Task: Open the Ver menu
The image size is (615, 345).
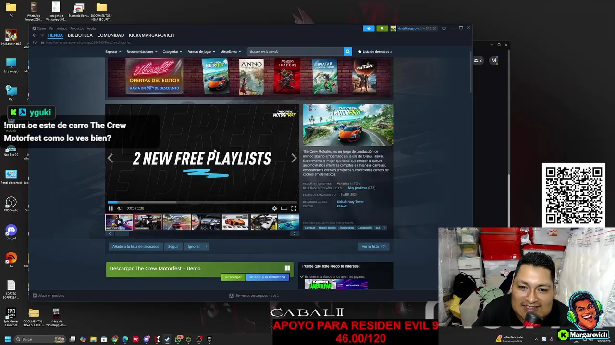Action: (51, 28)
